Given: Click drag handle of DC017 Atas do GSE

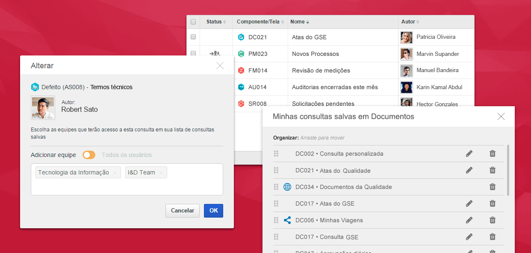Looking at the screenshot, I should click(276, 204).
